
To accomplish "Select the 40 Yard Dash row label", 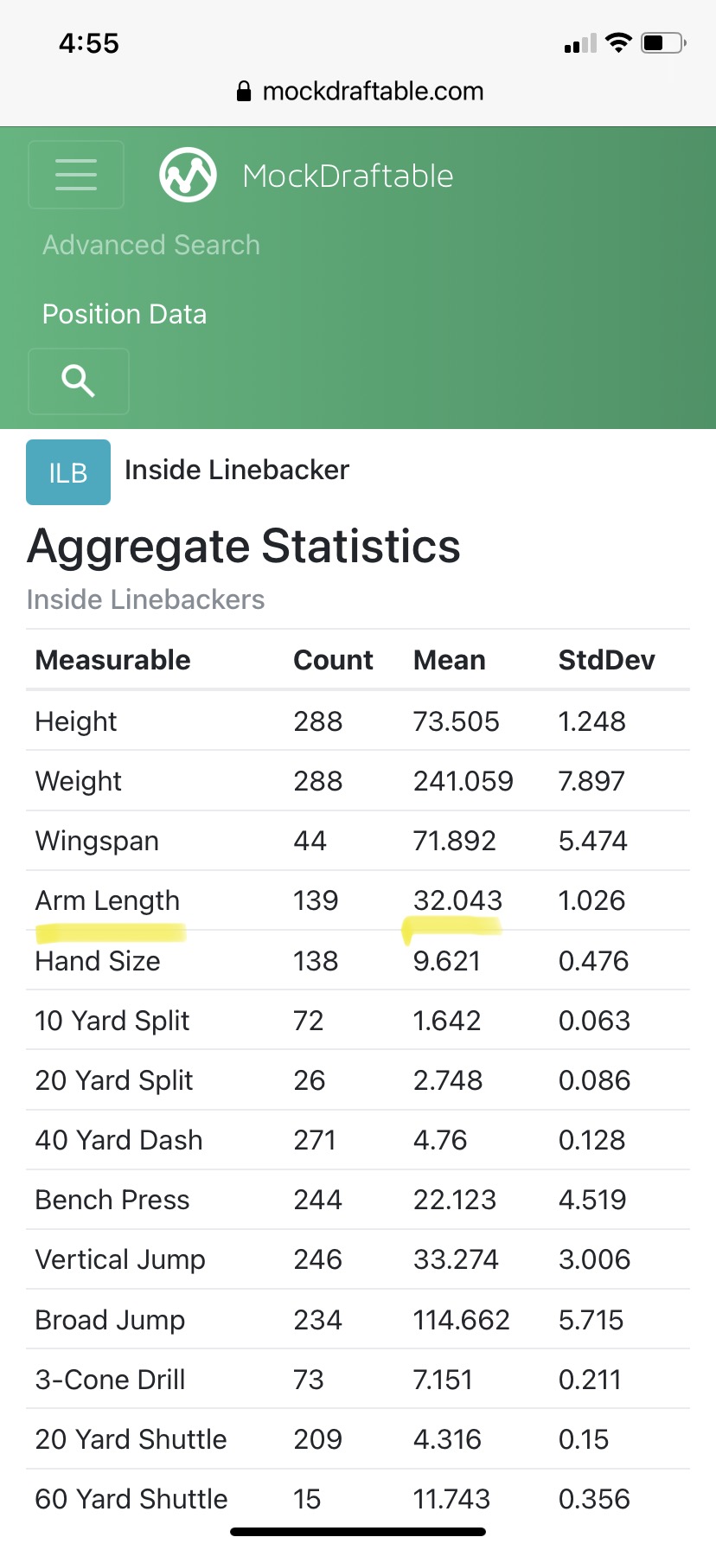I will click(x=118, y=1140).
